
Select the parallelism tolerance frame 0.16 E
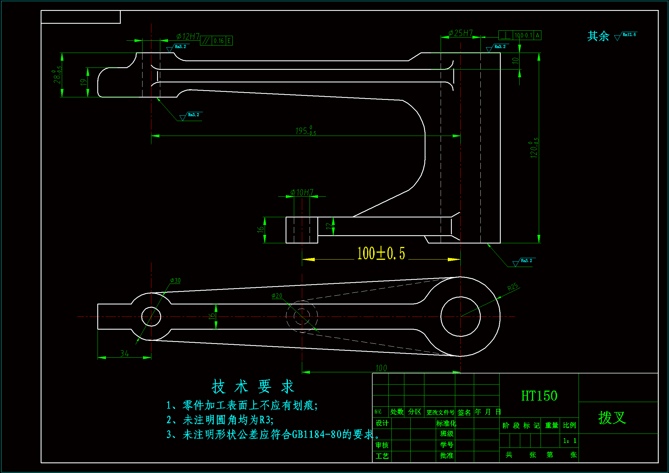(216, 41)
